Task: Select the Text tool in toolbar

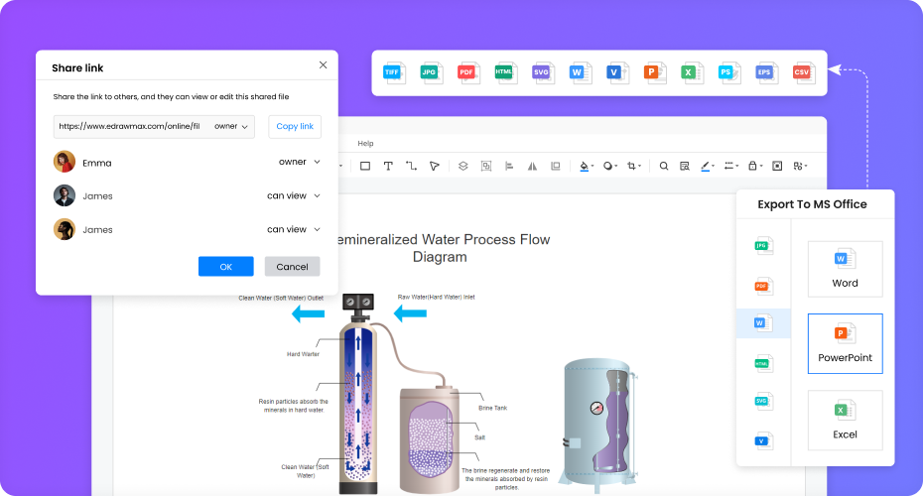Action: (x=388, y=166)
